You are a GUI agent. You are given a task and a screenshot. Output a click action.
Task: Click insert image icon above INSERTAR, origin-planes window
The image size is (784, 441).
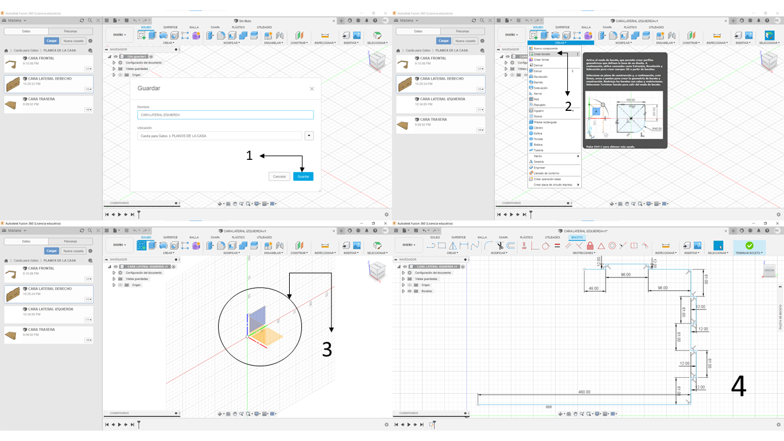pyautogui.click(x=356, y=246)
